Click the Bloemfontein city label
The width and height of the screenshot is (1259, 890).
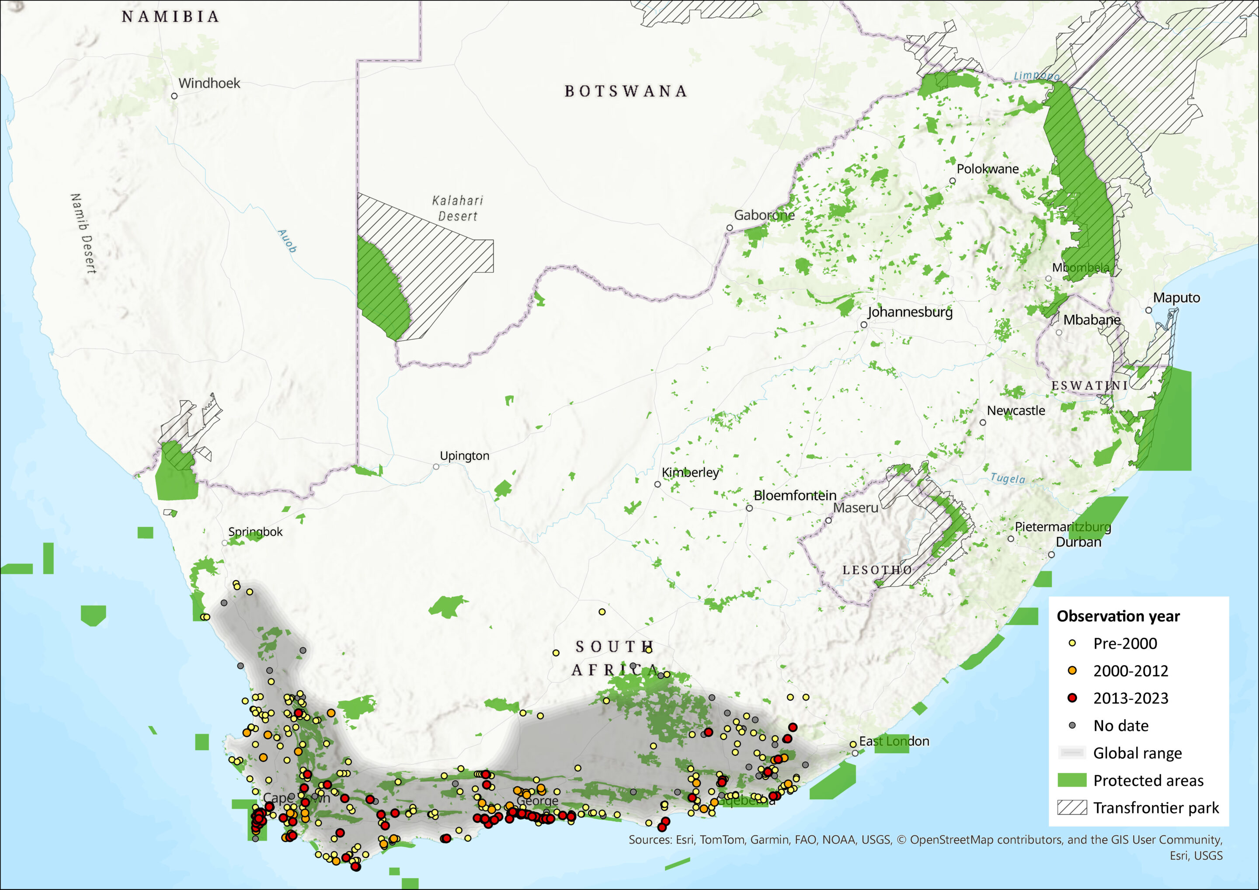pos(795,495)
